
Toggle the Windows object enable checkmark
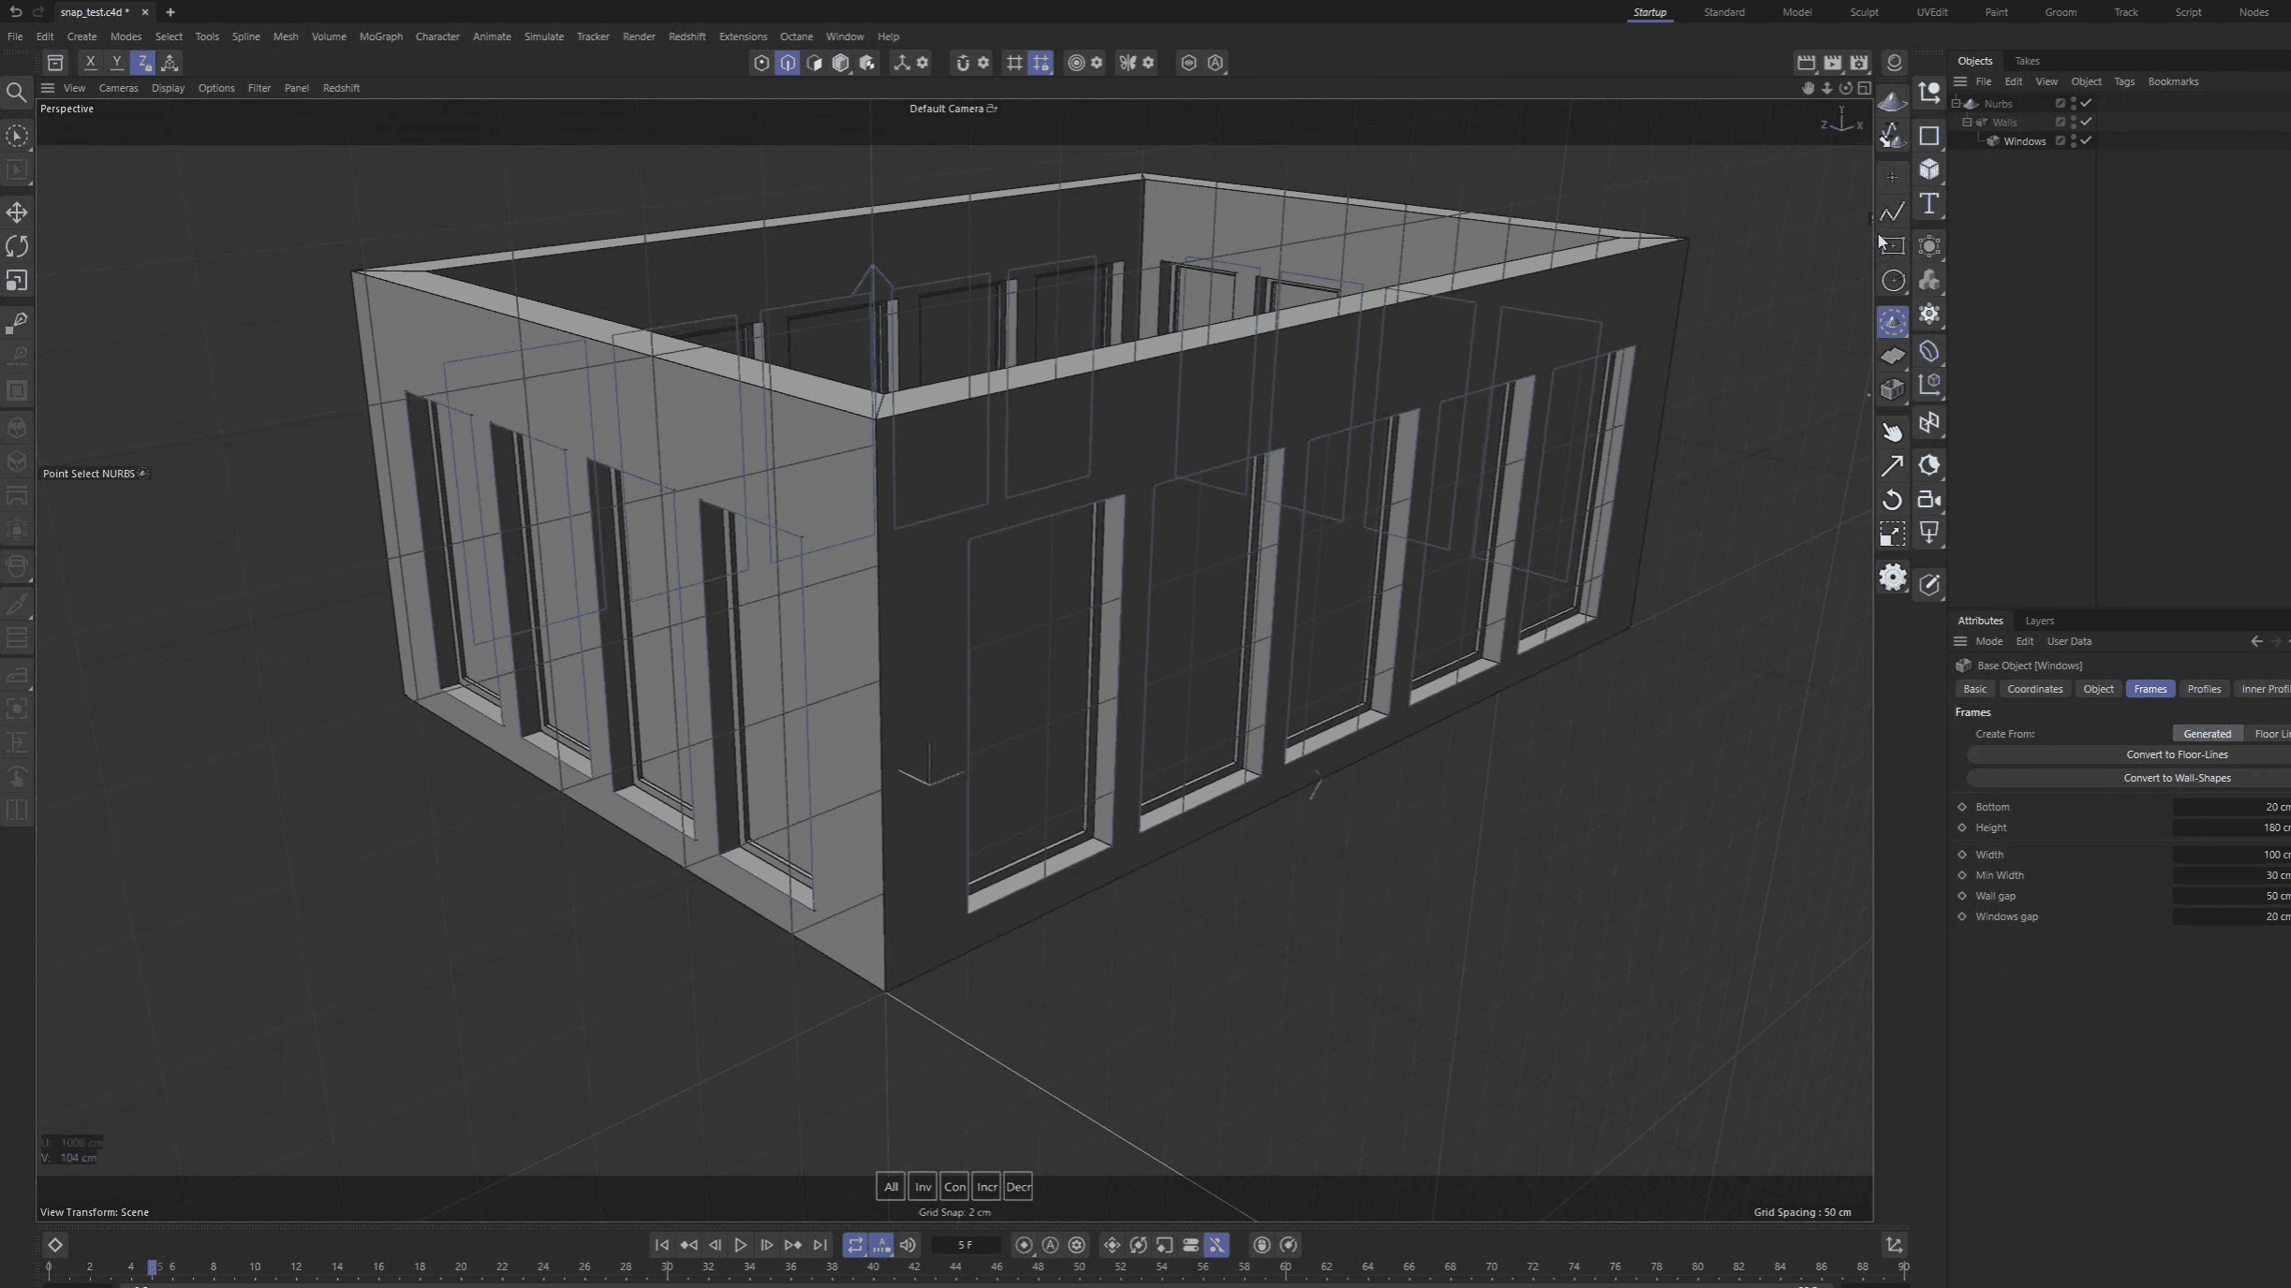click(2086, 141)
